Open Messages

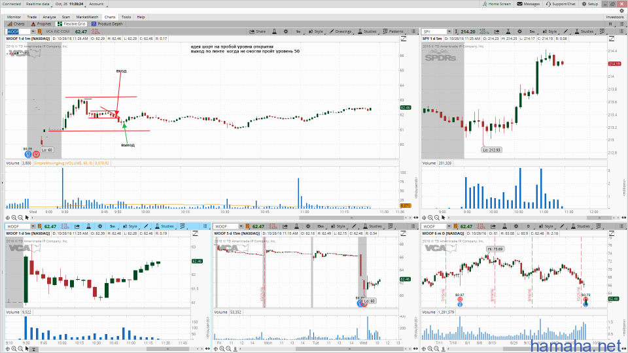[x=529, y=4]
